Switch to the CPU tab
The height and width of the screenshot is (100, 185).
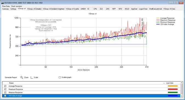tap(95, 9)
